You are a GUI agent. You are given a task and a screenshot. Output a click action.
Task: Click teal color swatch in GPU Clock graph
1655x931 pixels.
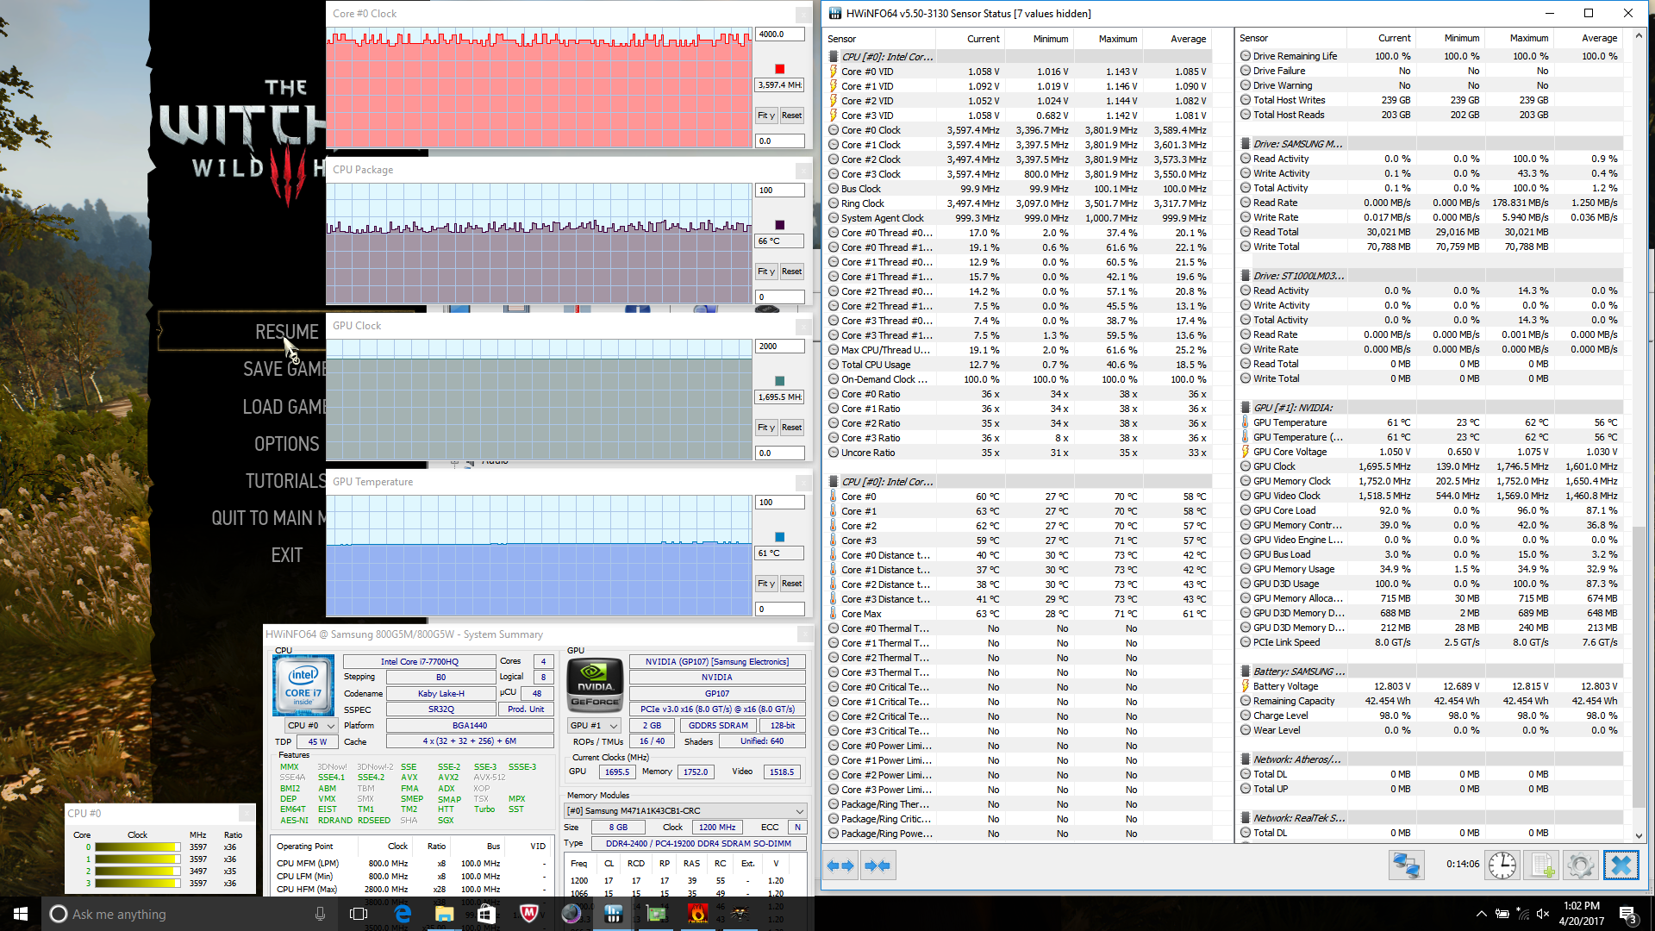click(780, 381)
